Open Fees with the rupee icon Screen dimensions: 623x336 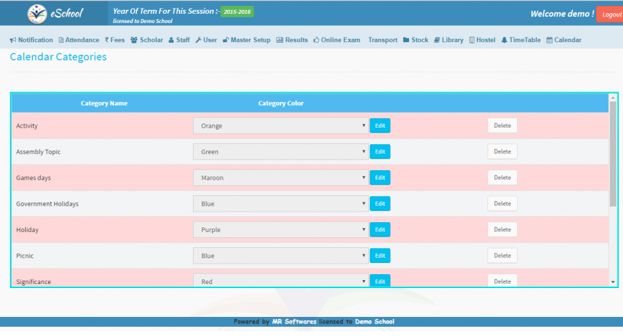[107, 40]
